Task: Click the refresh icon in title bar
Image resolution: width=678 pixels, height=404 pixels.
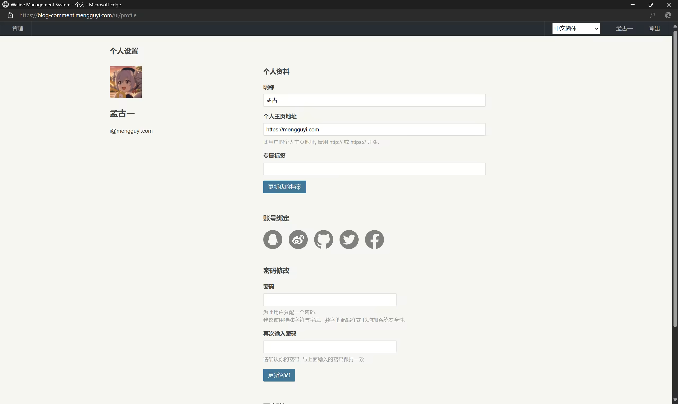Action: pyautogui.click(x=668, y=15)
